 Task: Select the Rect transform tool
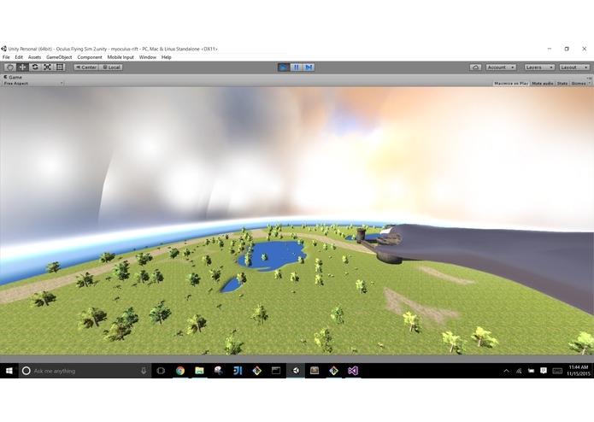coord(60,67)
